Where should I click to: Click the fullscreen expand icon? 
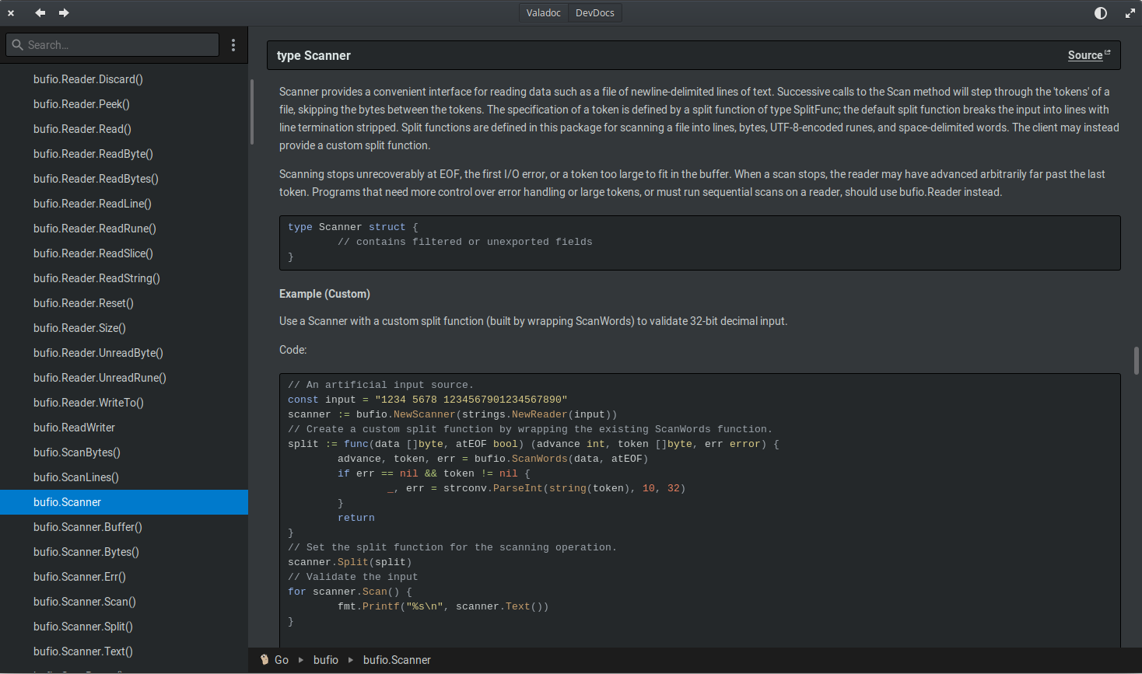coord(1130,13)
